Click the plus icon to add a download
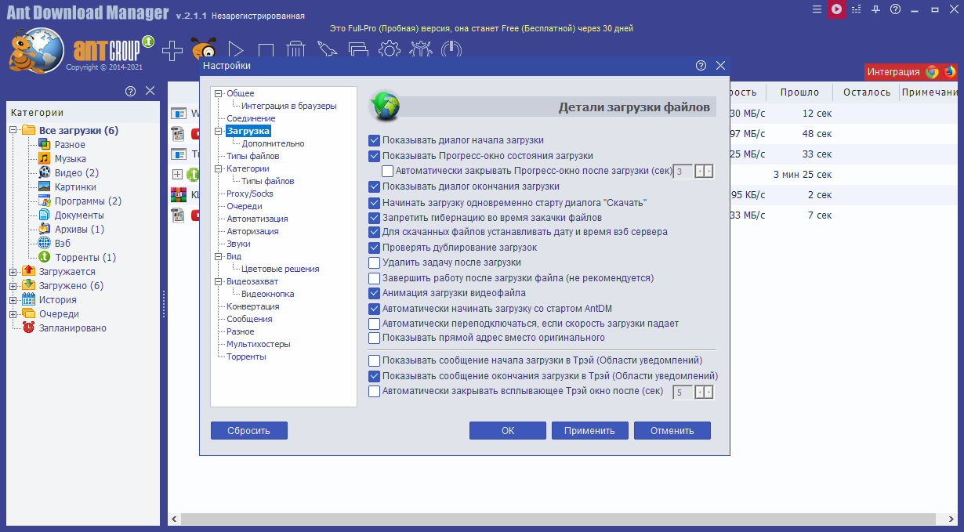Screen dimensions: 964x532 point(172,51)
